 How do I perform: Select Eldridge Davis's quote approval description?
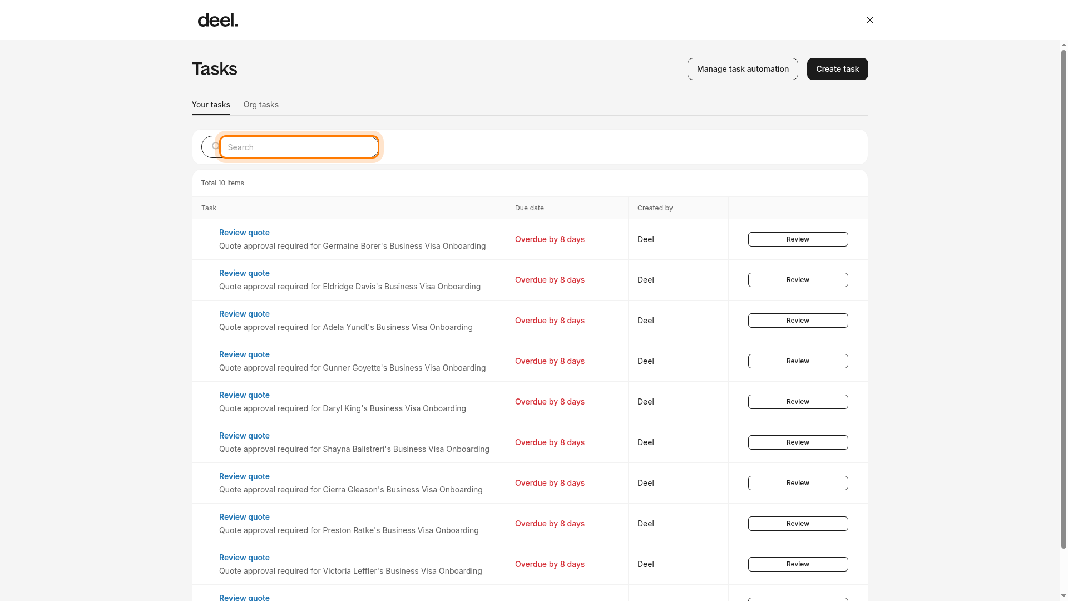(x=350, y=287)
